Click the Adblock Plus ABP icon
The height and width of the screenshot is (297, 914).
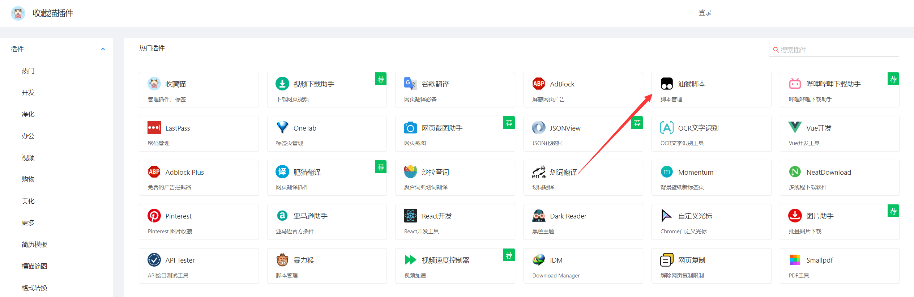(154, 172)
